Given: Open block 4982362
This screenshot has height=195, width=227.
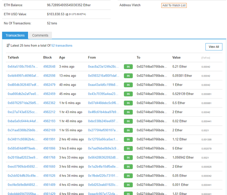Looking at the screenshot, I should pyautogui.click(x=49, y=103).
